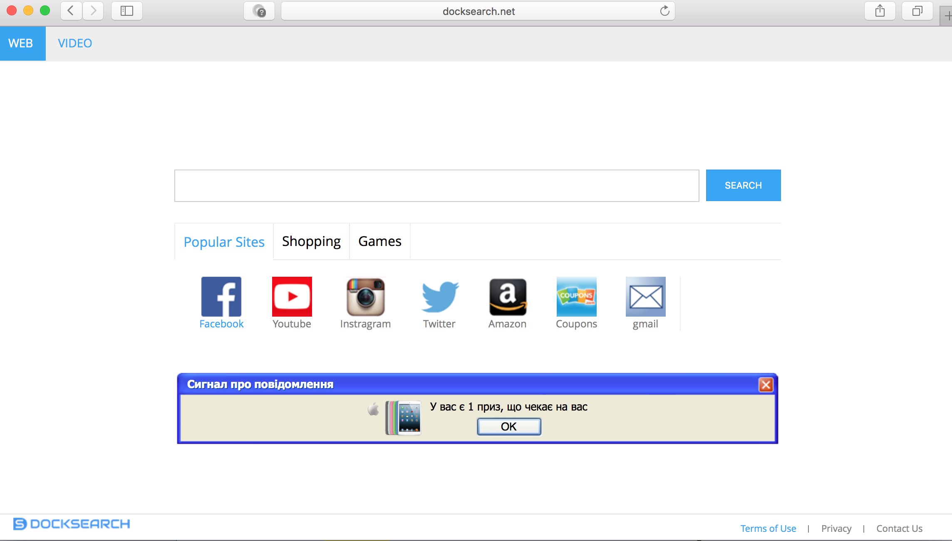The image size is (952, 541).
Task: Click the search input field
Action: (x=436, y=186)
